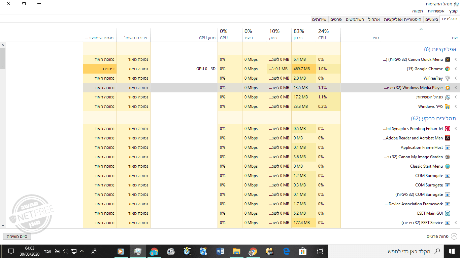The height and width of the screenshot is (258, 460).
Task: Click the Synaptics Pointing Enhancements icon
Action: tap(448, 129)
